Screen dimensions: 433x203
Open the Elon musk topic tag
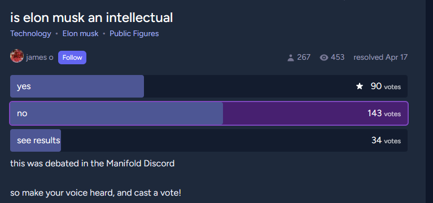(80, 34)
